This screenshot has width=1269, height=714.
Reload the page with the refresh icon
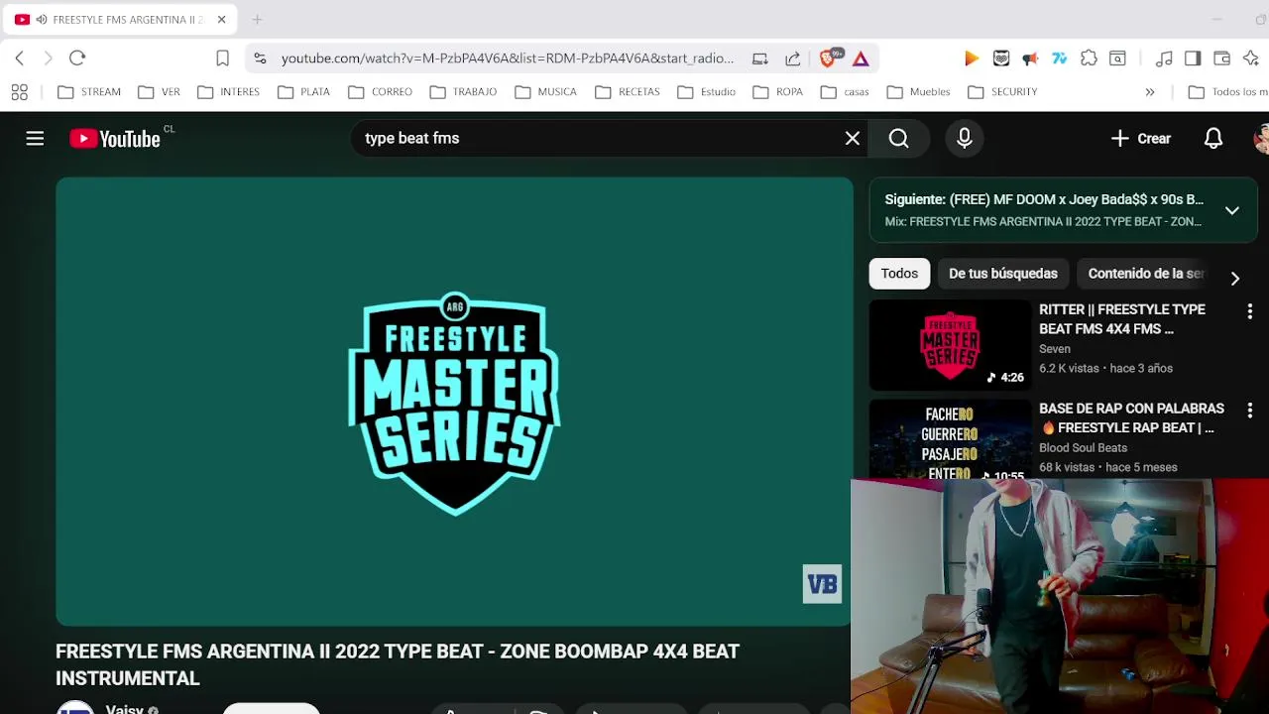pyautogui.click(x=77, y=59)
